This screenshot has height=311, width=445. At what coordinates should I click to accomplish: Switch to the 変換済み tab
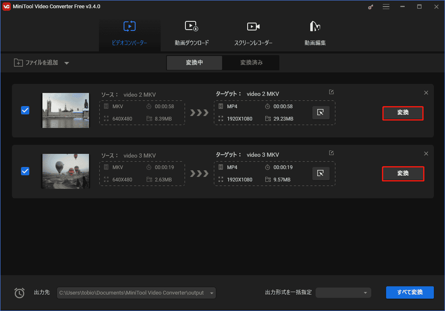(x=251, y=63)
